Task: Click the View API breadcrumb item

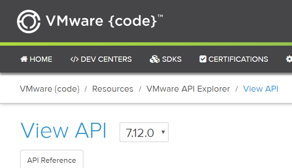Action: coord(261,89)
